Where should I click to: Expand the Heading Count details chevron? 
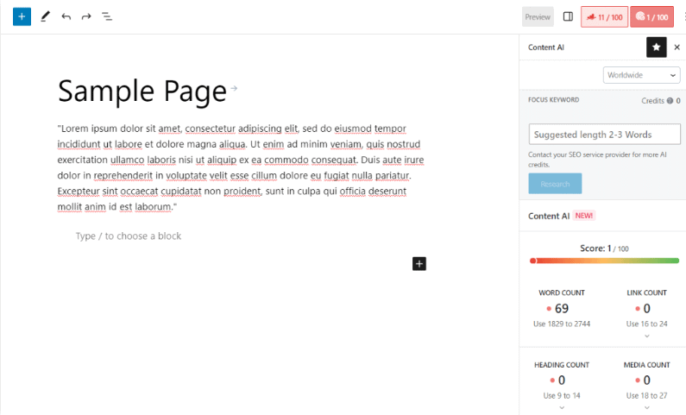point(562,407)
